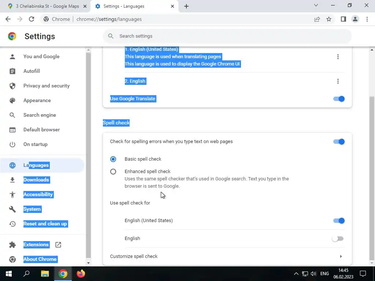Open Search engine settings
Screen dimensions: 375x281
(x=40, y=115)
